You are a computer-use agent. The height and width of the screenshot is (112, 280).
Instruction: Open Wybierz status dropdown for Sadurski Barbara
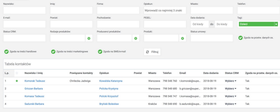[230, 104]
